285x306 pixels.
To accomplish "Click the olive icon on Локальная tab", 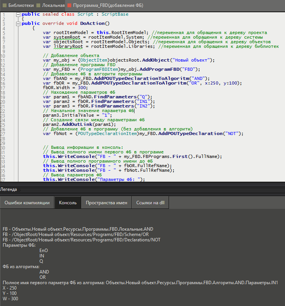I will (38, 6).
